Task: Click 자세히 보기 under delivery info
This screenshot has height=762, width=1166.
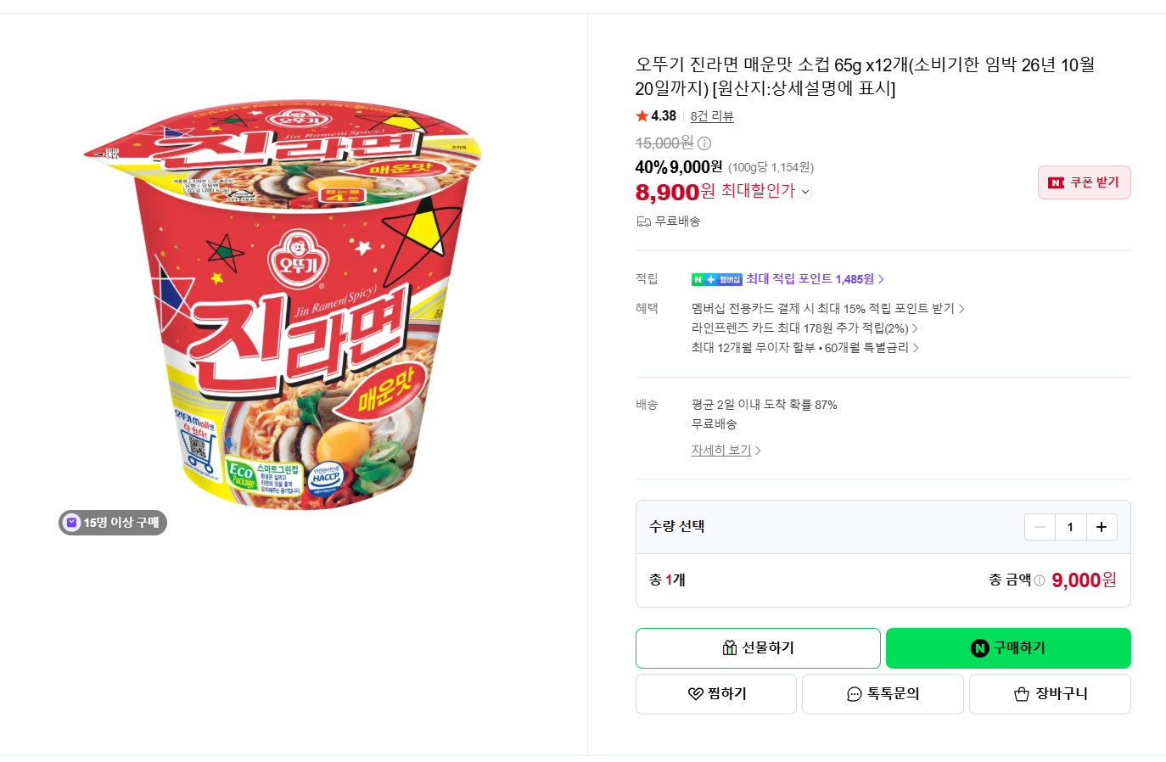Action: point(726,451)
